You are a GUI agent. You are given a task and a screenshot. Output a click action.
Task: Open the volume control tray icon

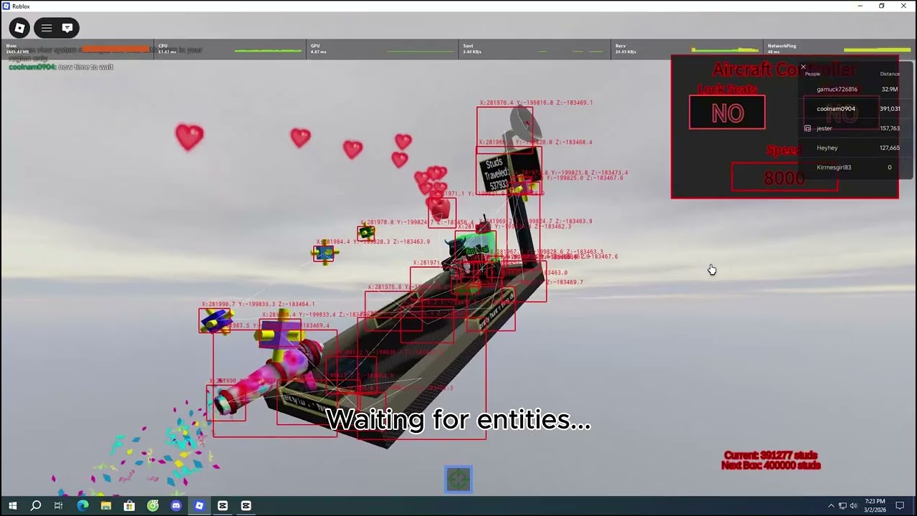point(853,506)
